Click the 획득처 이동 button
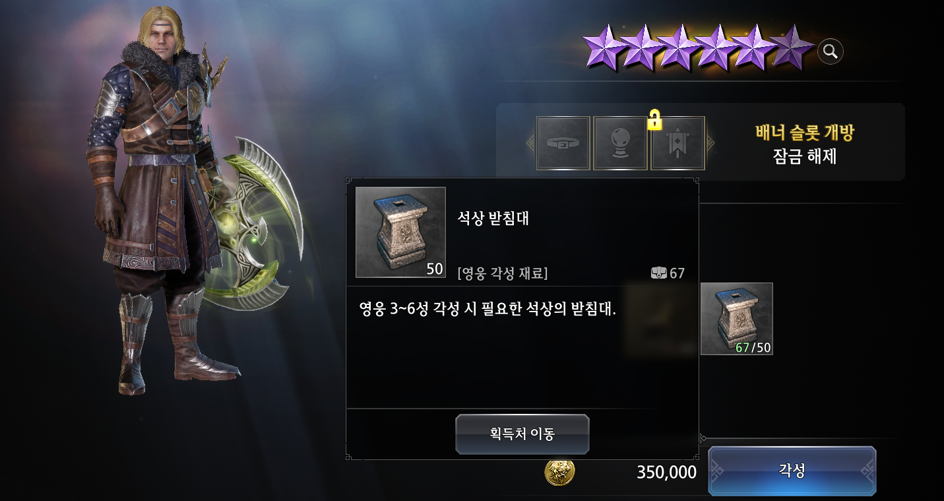Viewport: 944px width, 501px height. pos(522,434)
